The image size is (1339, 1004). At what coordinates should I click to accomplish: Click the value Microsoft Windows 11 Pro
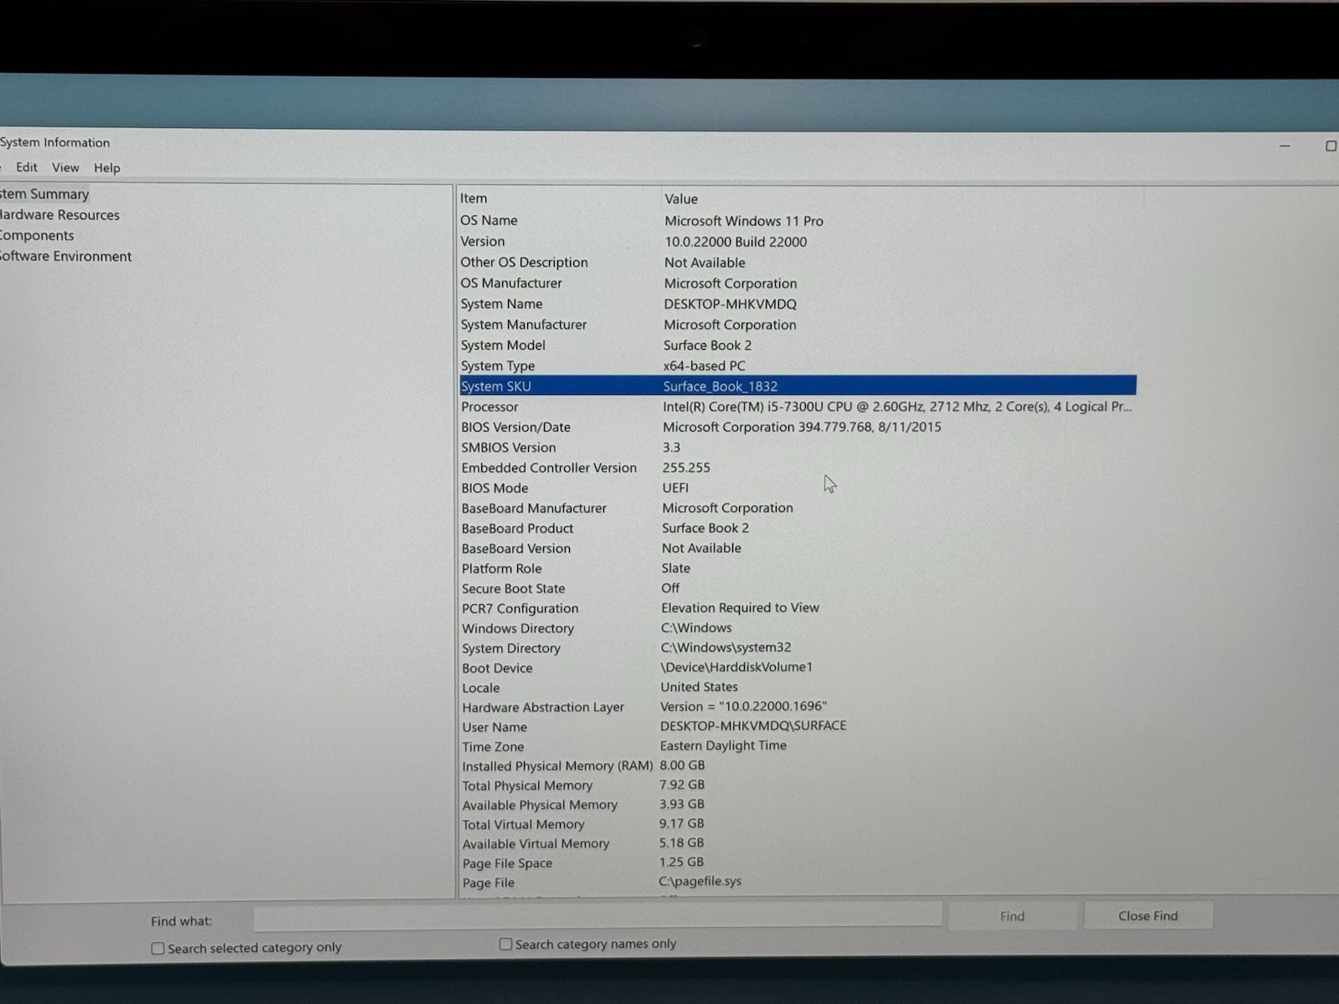point(744,221)
